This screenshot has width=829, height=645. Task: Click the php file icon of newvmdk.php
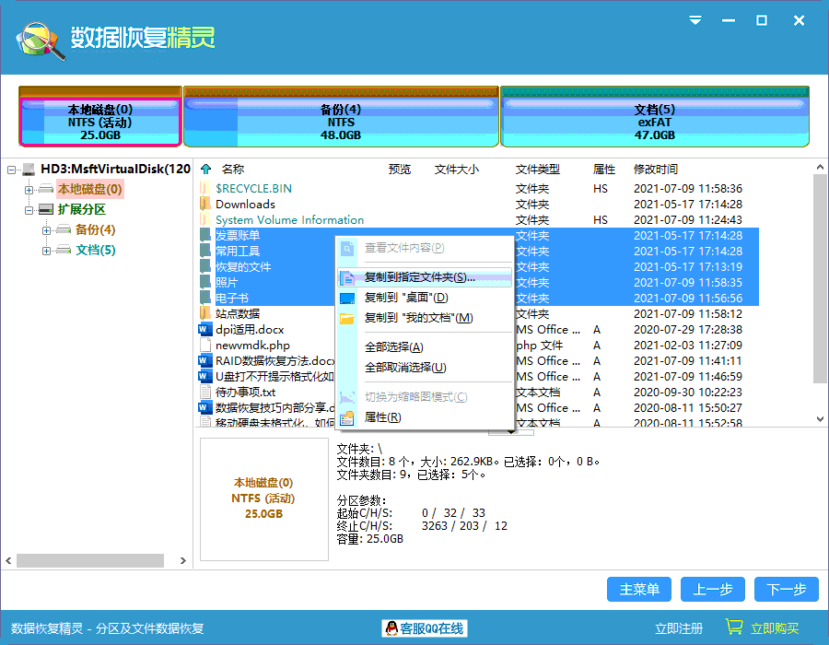pos(205,345)
